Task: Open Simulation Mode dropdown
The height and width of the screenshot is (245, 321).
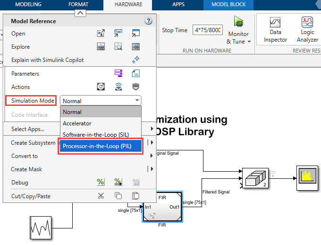Action: pyautogui.click(x=101, y=101)
